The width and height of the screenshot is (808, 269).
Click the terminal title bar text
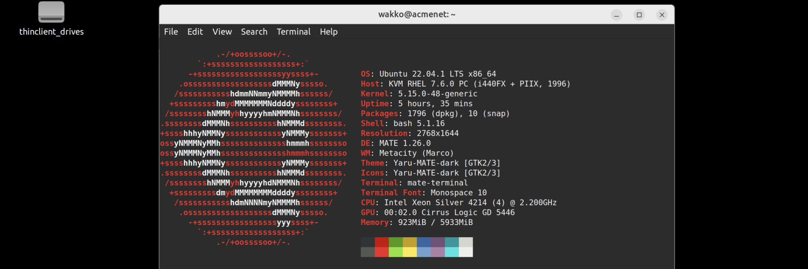point(417,14)
